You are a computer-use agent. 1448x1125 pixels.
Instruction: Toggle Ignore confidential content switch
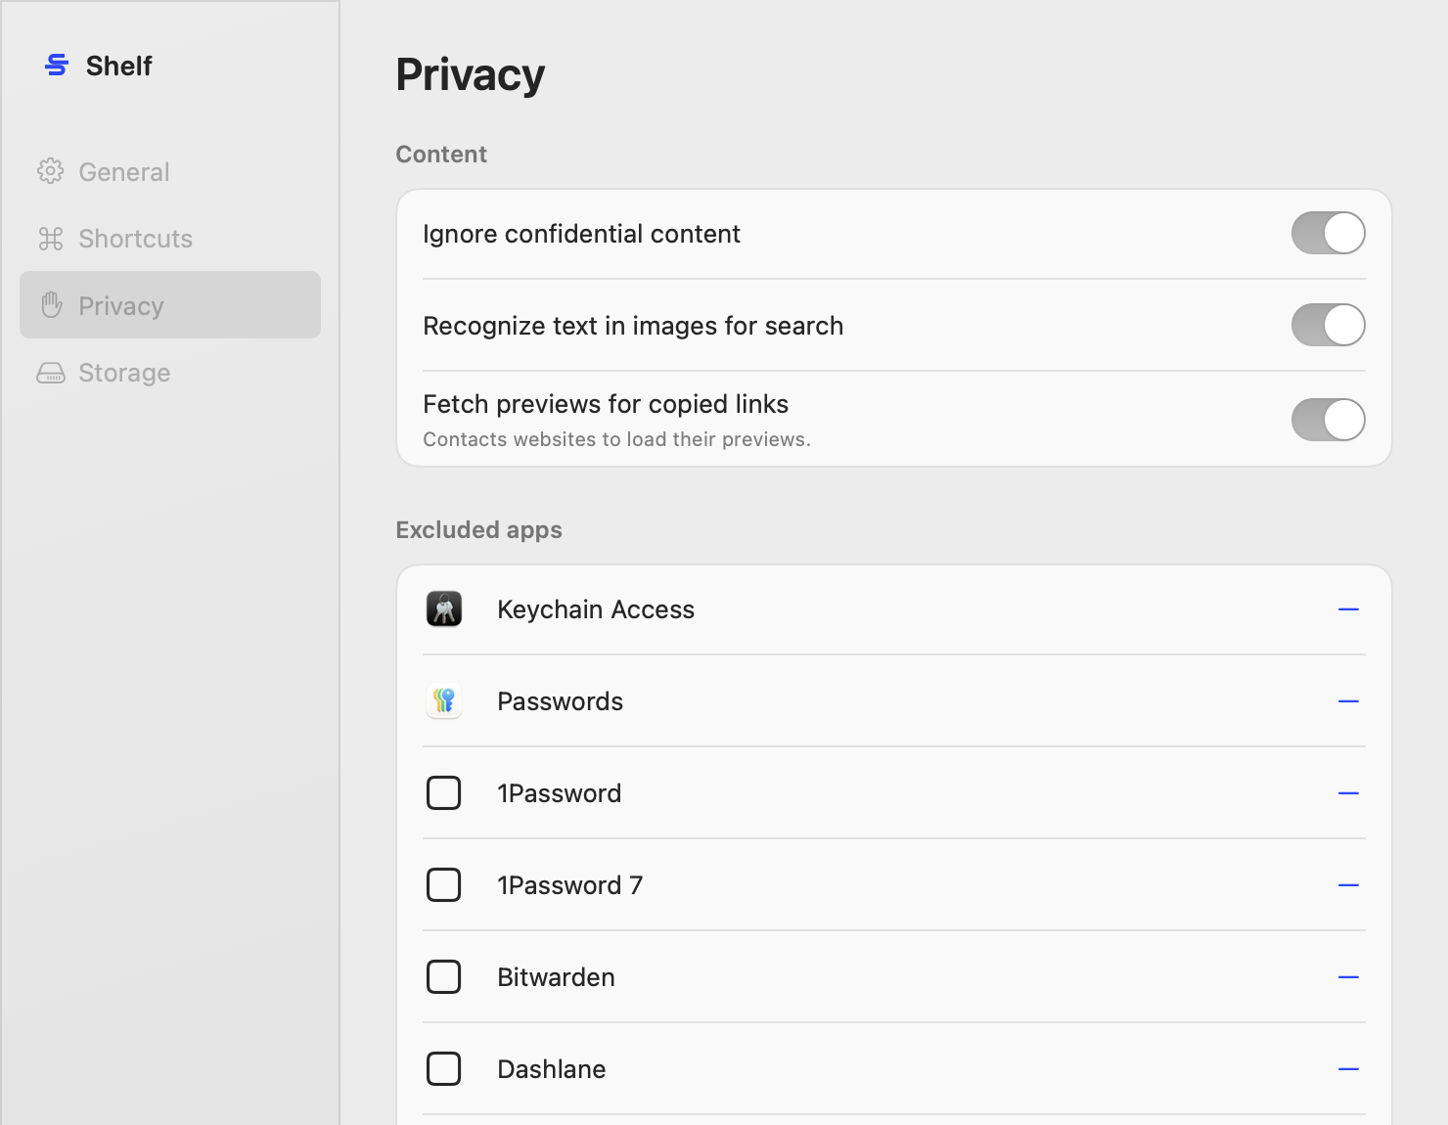(1328, 233)
